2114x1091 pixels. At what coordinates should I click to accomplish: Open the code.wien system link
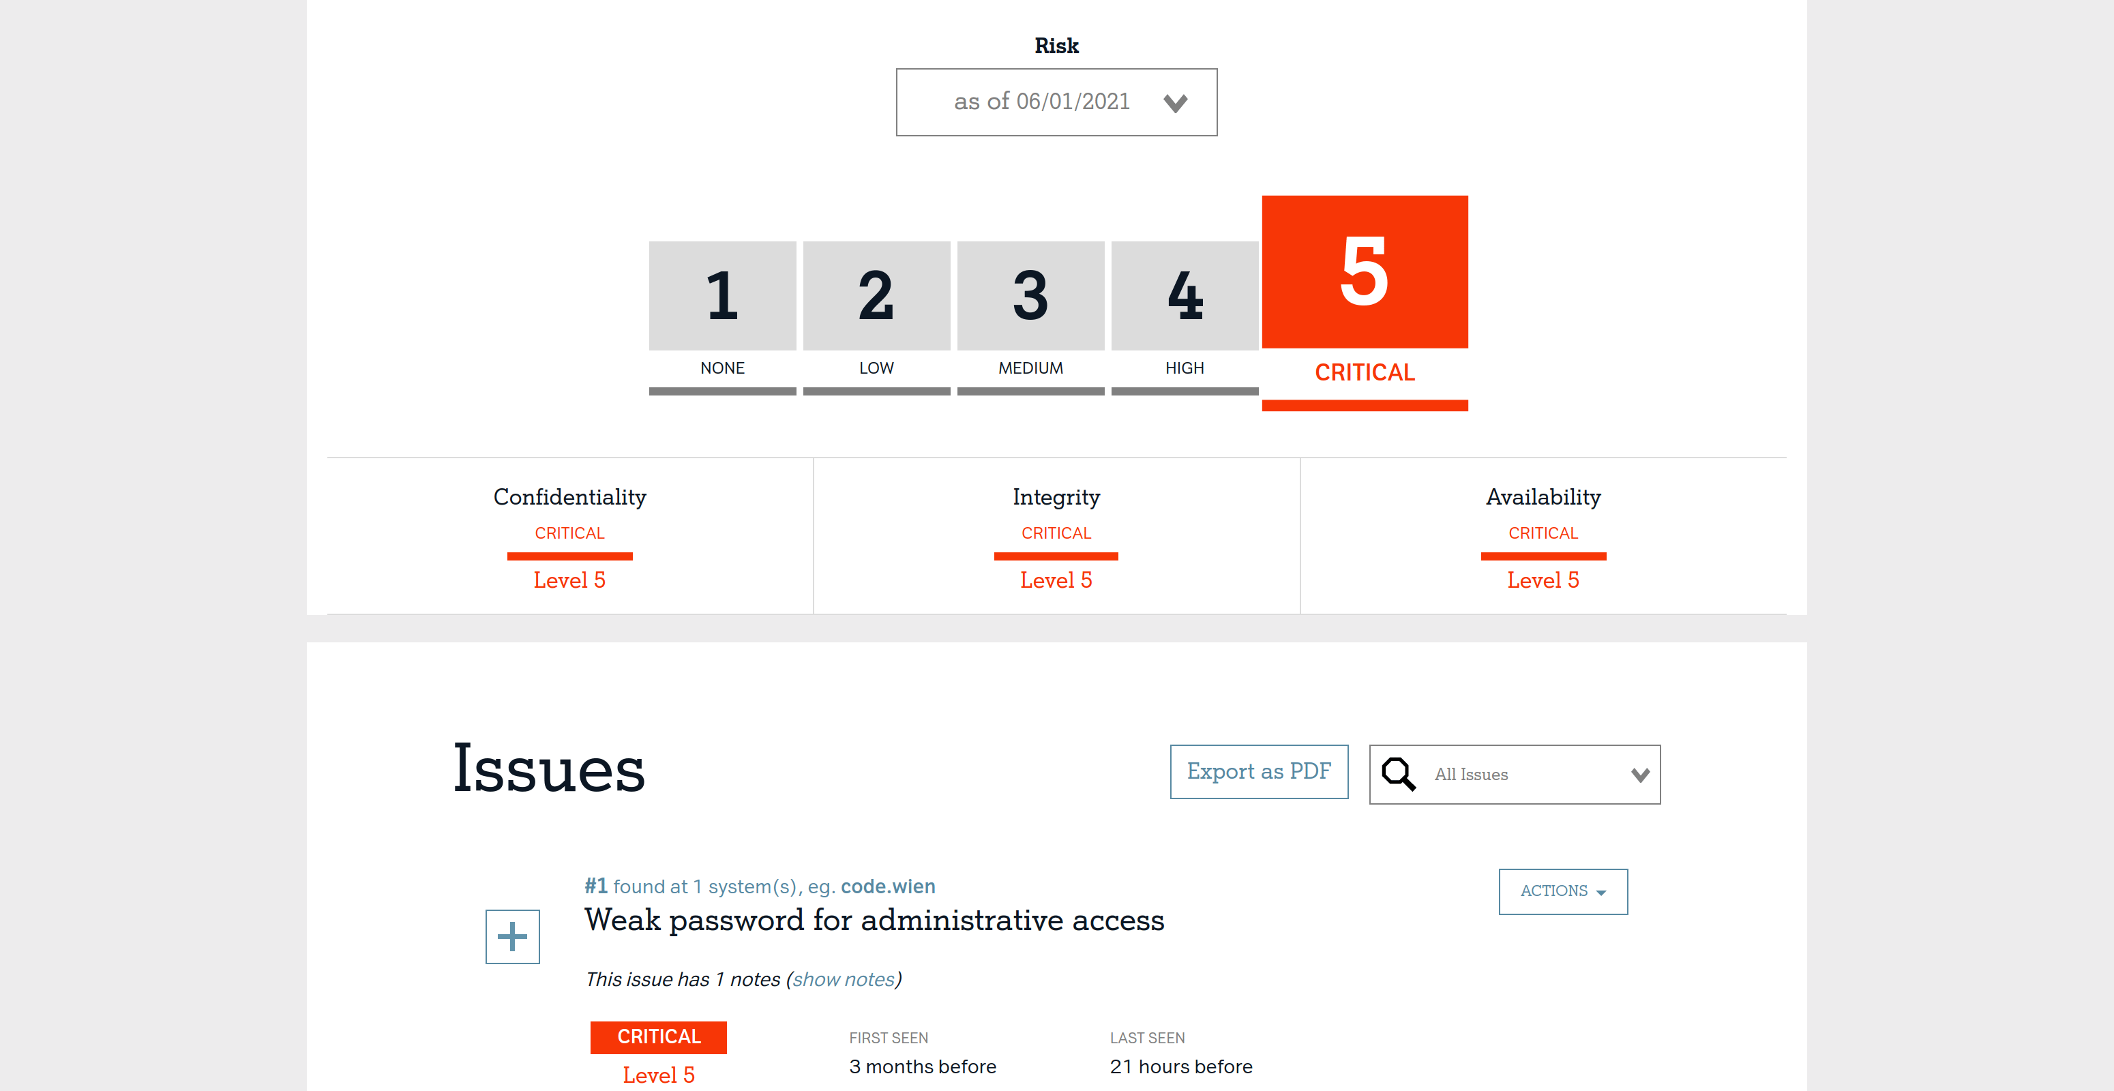[x=887, y=886]
